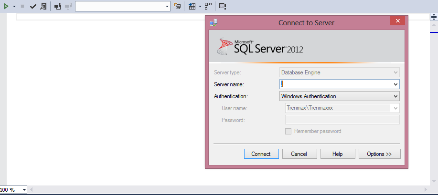Click the SQLCMD mode window icon

point(223,6)
